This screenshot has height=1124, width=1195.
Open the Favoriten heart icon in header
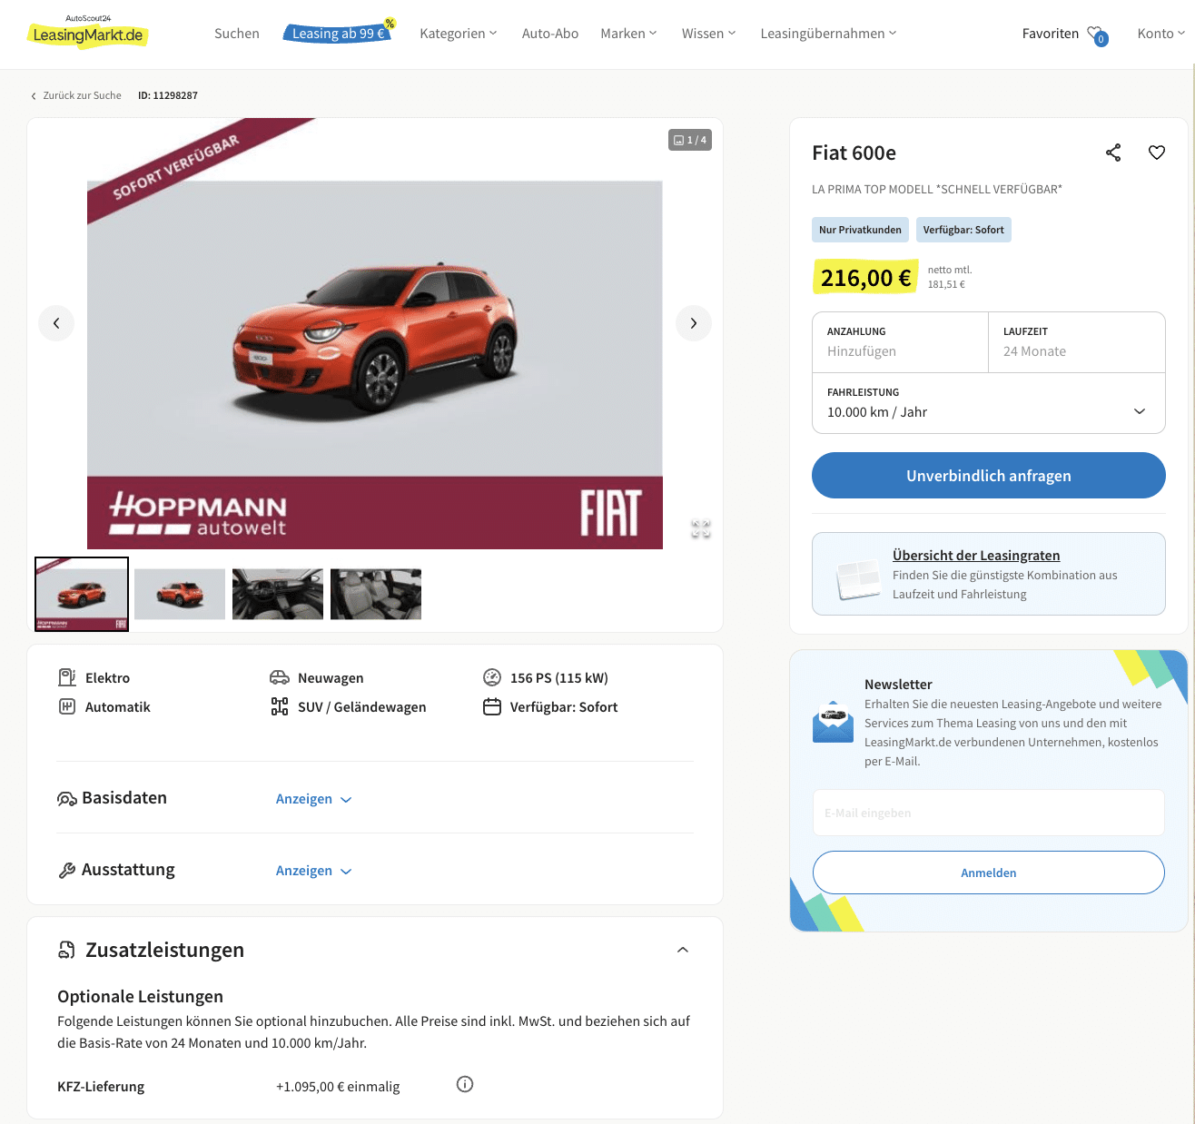(1097, 35)
